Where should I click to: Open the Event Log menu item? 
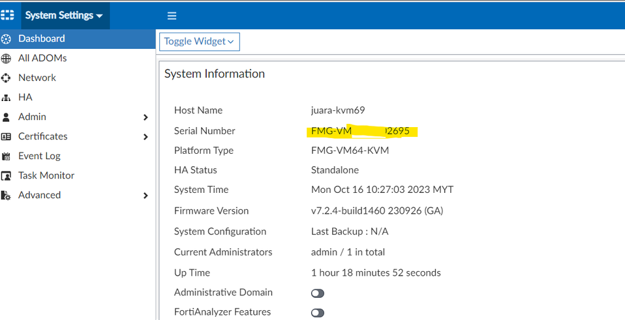tap(39, 156)
